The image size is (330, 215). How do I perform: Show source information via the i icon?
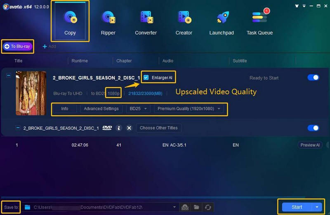pyautogui.click(x=119, y=128)
